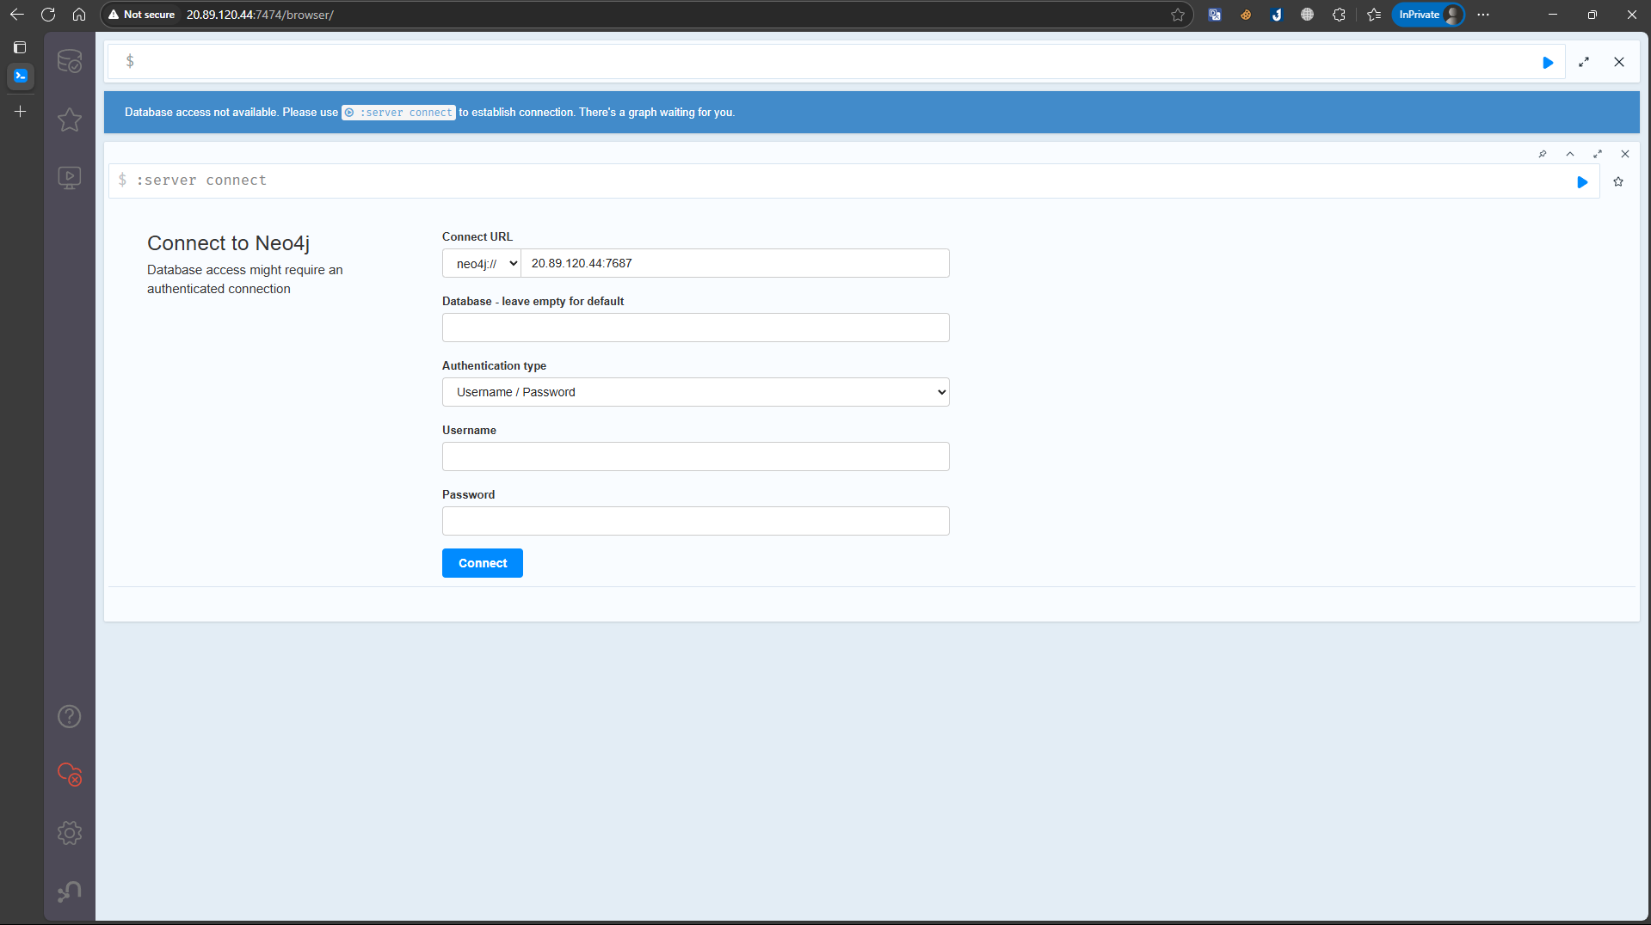The width and height of the screenshot is (1651, 925).
Task: Open the tab actions menu icon
Action: [20, 47]
